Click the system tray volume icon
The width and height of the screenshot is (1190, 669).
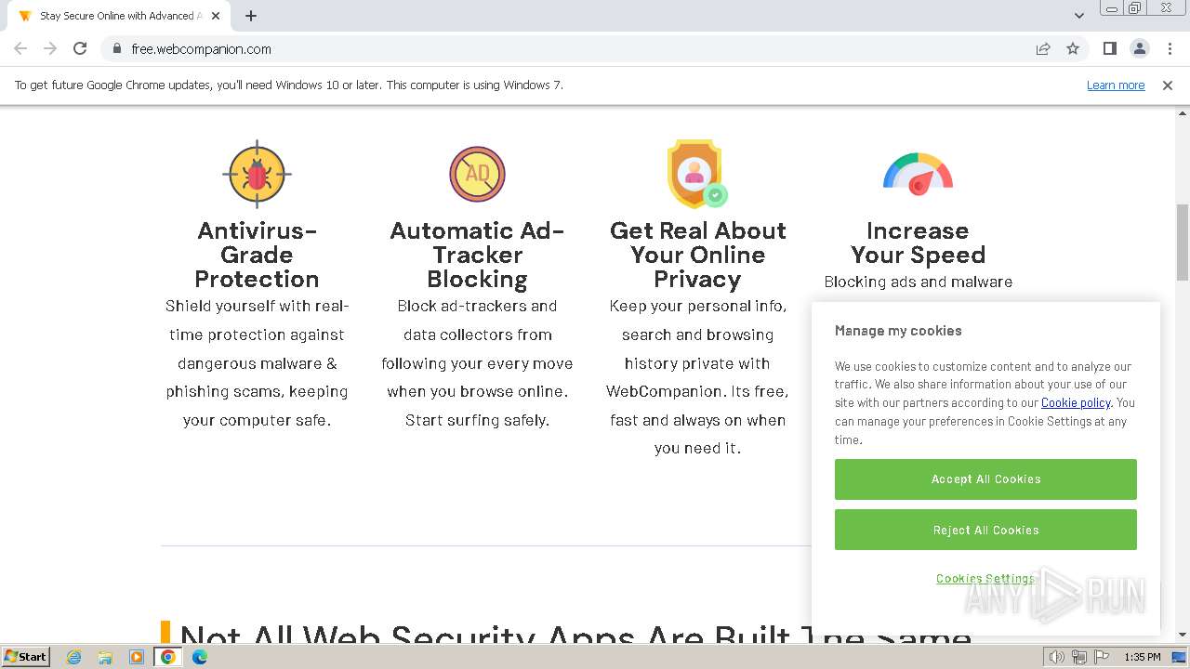1056,657
